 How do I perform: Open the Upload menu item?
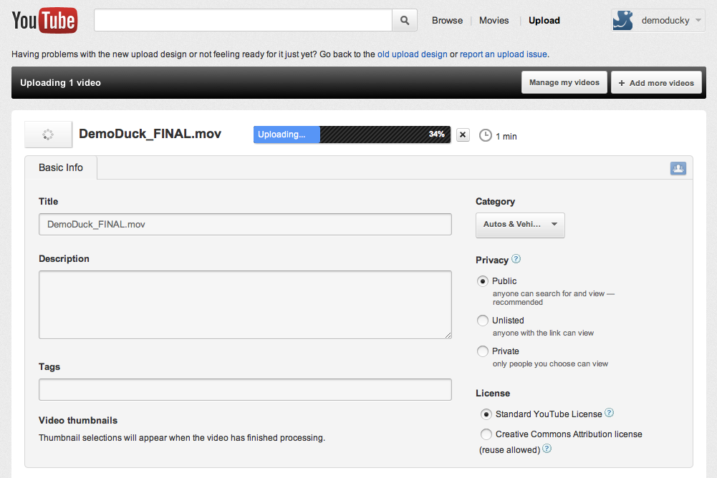point(544,21)
